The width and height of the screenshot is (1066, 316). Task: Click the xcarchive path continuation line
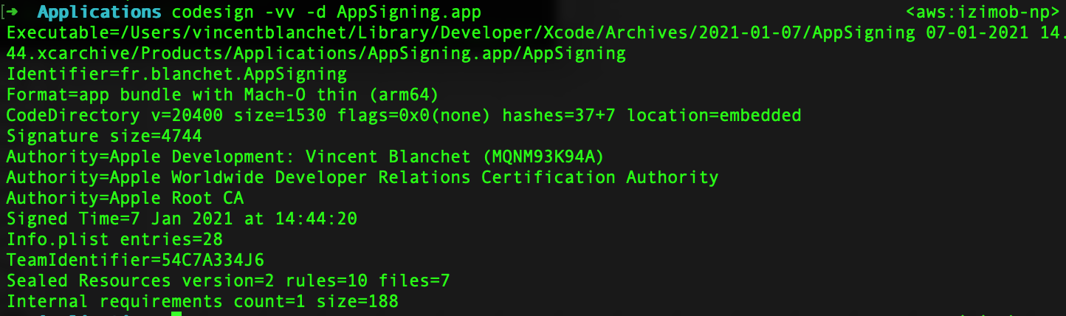[x=316, y=54]
